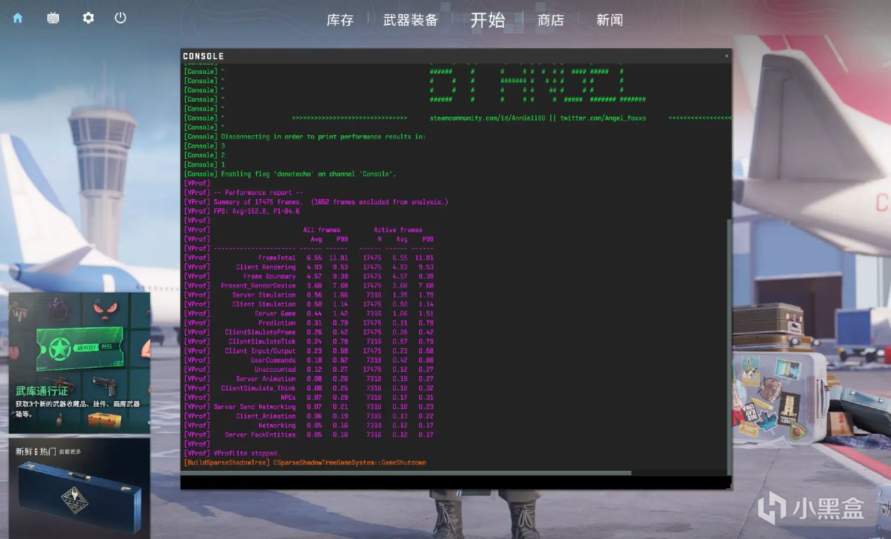The width and height of the screenshot is (891, 539).
Task: Click the 'Client Rendering' row label
Action: tap(266, 267)
